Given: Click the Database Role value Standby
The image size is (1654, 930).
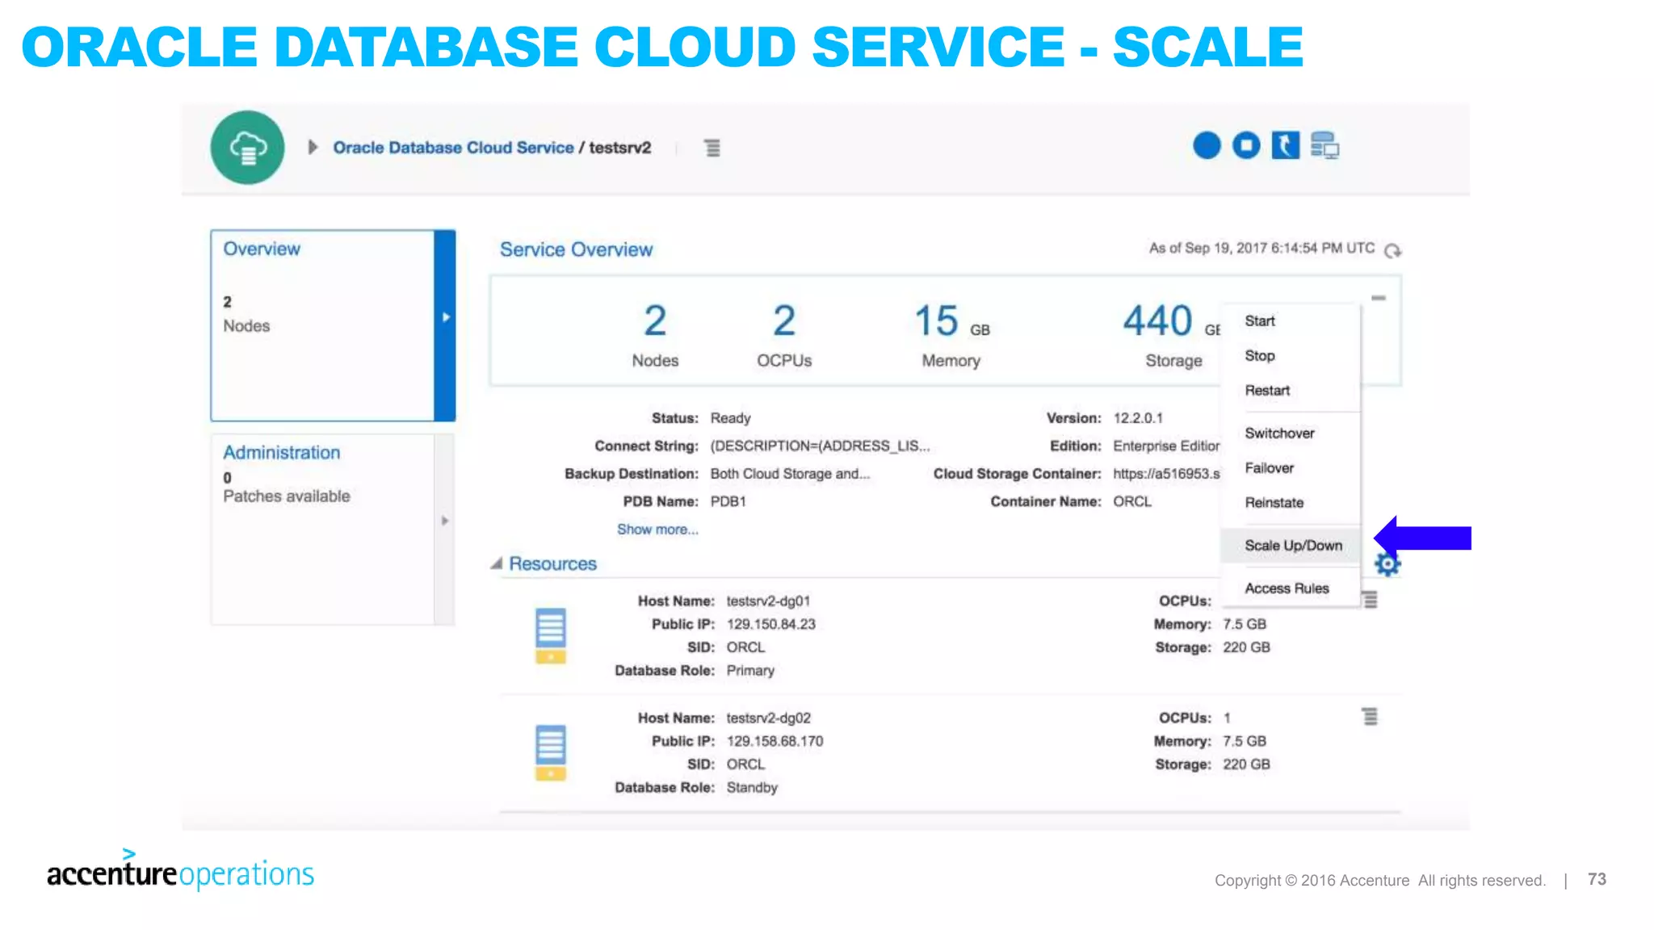Looking at the screenshot, I should [x=752, y=788].
